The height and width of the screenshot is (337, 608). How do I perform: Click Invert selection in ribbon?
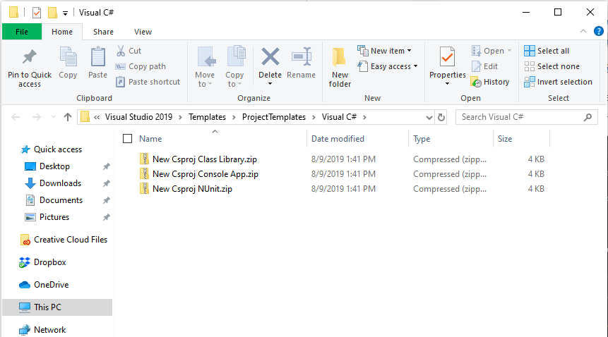click(559, 82)
